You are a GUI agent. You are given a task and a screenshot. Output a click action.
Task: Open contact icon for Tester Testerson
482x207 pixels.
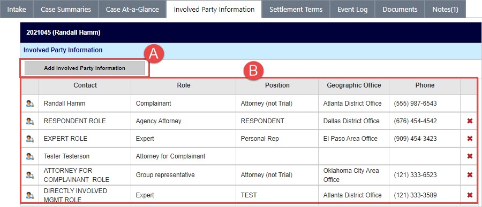coord(30,156)
